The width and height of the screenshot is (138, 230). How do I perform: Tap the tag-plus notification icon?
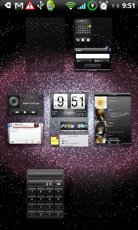8,5
